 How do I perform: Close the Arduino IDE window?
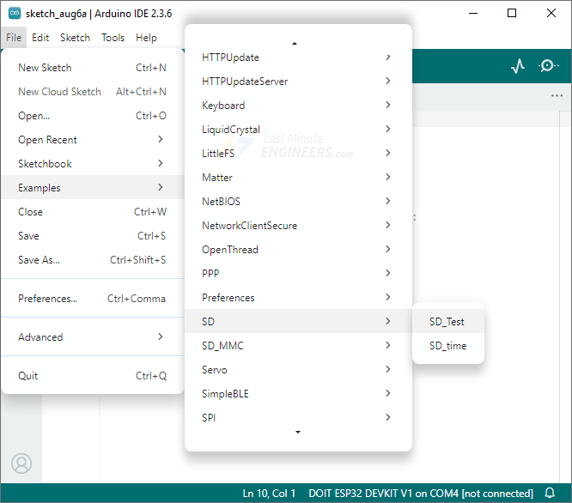tap(551, 13)
